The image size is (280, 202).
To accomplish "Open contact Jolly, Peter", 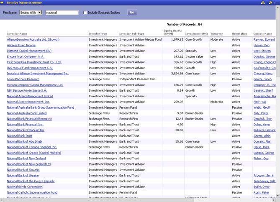I will [261, 113].
